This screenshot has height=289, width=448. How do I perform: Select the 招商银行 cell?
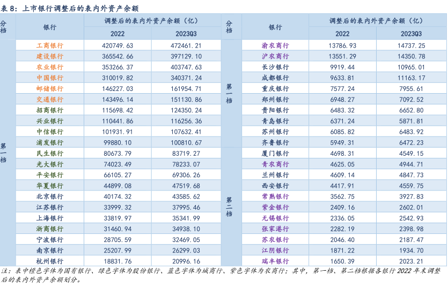click(49, 110)
